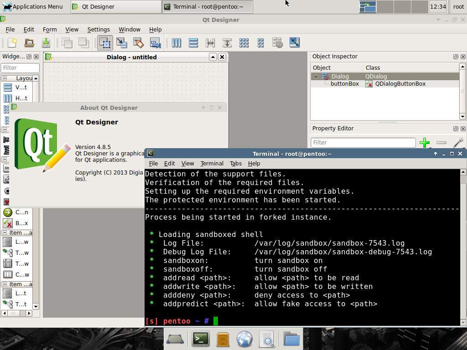Select the T...w table view widget

16,264
